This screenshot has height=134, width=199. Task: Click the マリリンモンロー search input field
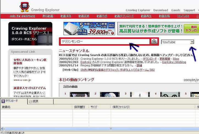105,41
